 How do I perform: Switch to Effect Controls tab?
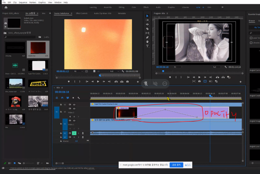coord(82,13)
